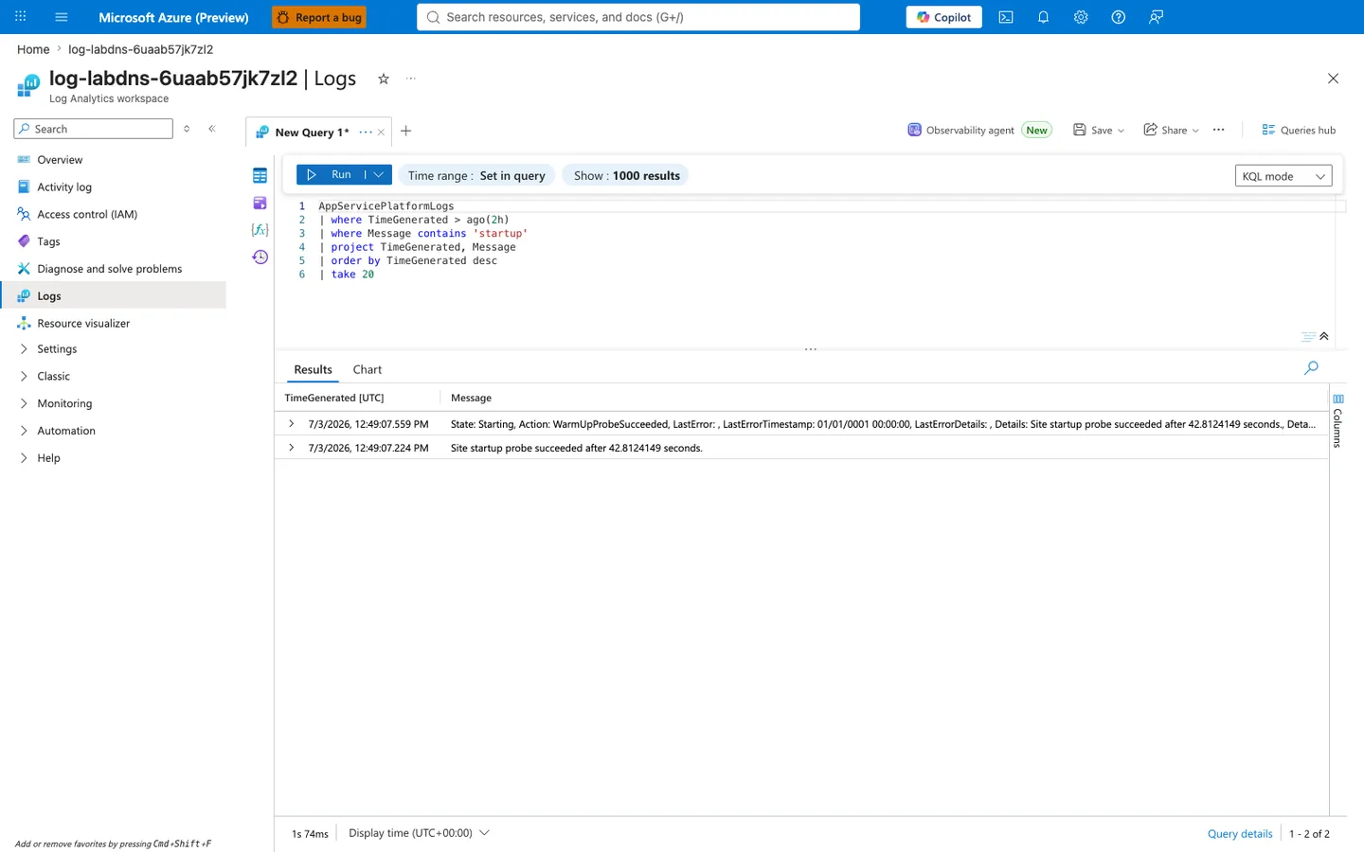1364x852 pixels.
Task: Open the portal hamburger menu
Action: [x=62, y=17]
